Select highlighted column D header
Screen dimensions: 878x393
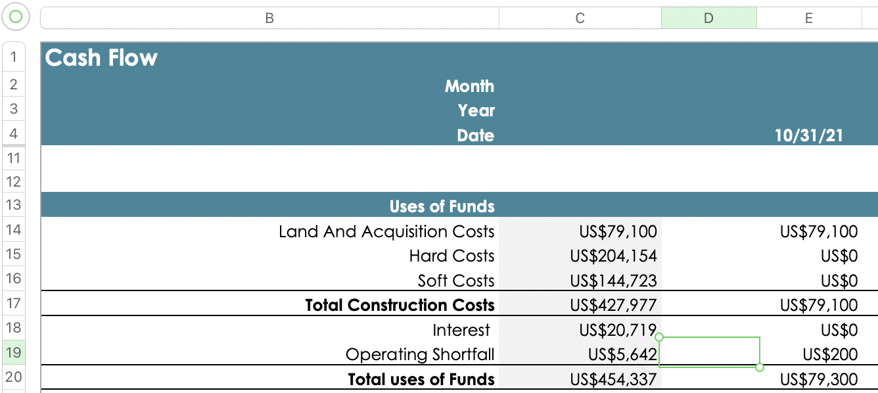pyautogui.click(x=709, y=18)
